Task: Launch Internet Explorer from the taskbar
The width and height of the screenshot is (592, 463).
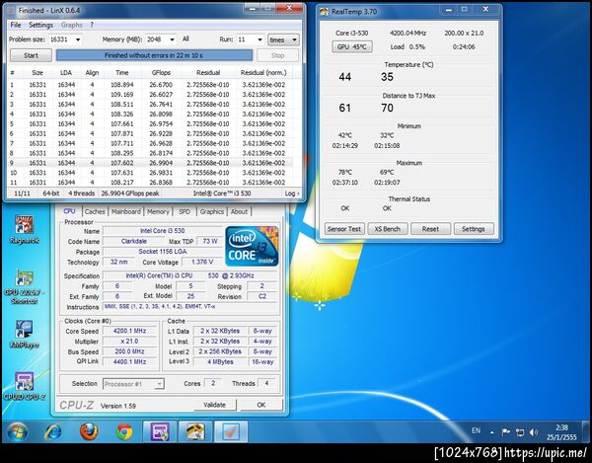Action: tap(53, 432)
